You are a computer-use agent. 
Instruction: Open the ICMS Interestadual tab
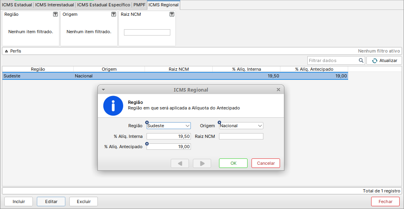pos(55,5)
